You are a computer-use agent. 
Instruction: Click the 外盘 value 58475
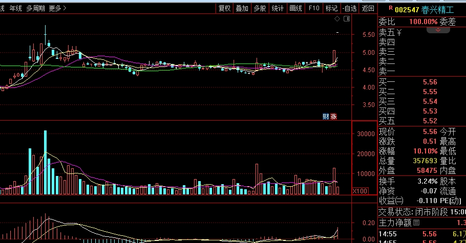tap(427, 170)
